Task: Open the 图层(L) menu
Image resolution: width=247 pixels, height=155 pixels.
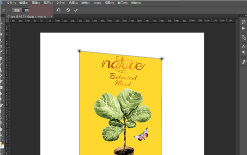Action: 48,3
